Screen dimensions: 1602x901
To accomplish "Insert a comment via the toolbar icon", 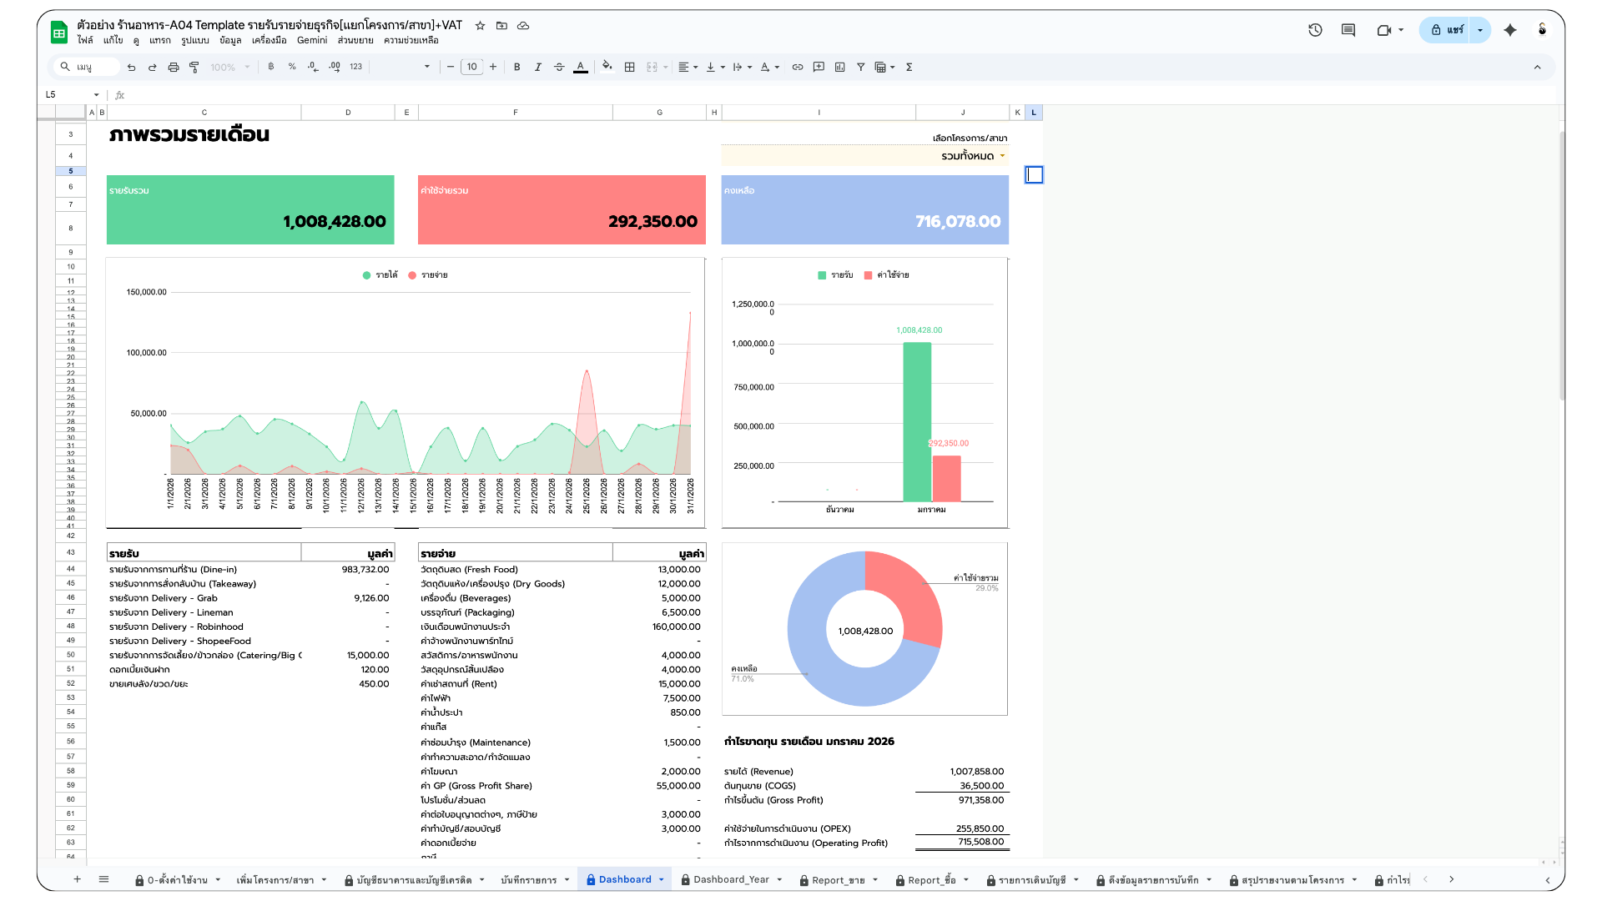I will (819, 67).
